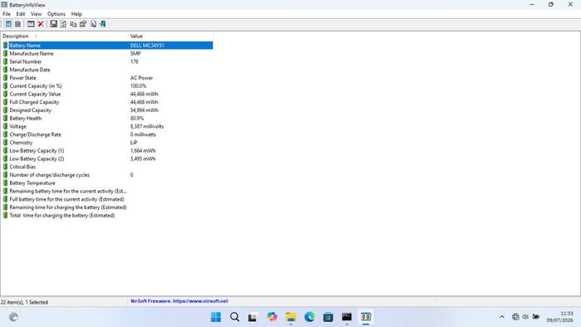
Task: Open the Help menu
Action: click(x=76, y=14)
